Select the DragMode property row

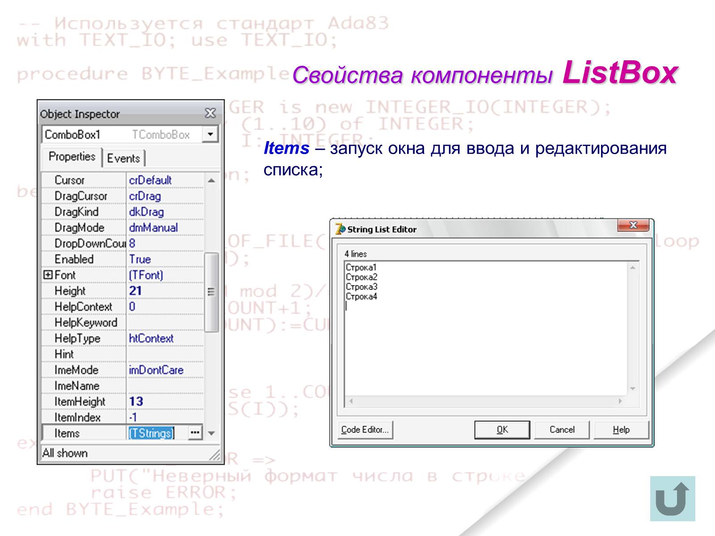click(122, 227)
